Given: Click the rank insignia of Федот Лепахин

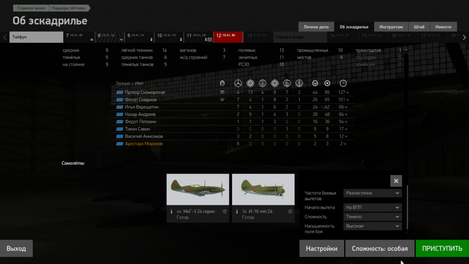Looking at the screenshot, I should click(120, 122).
